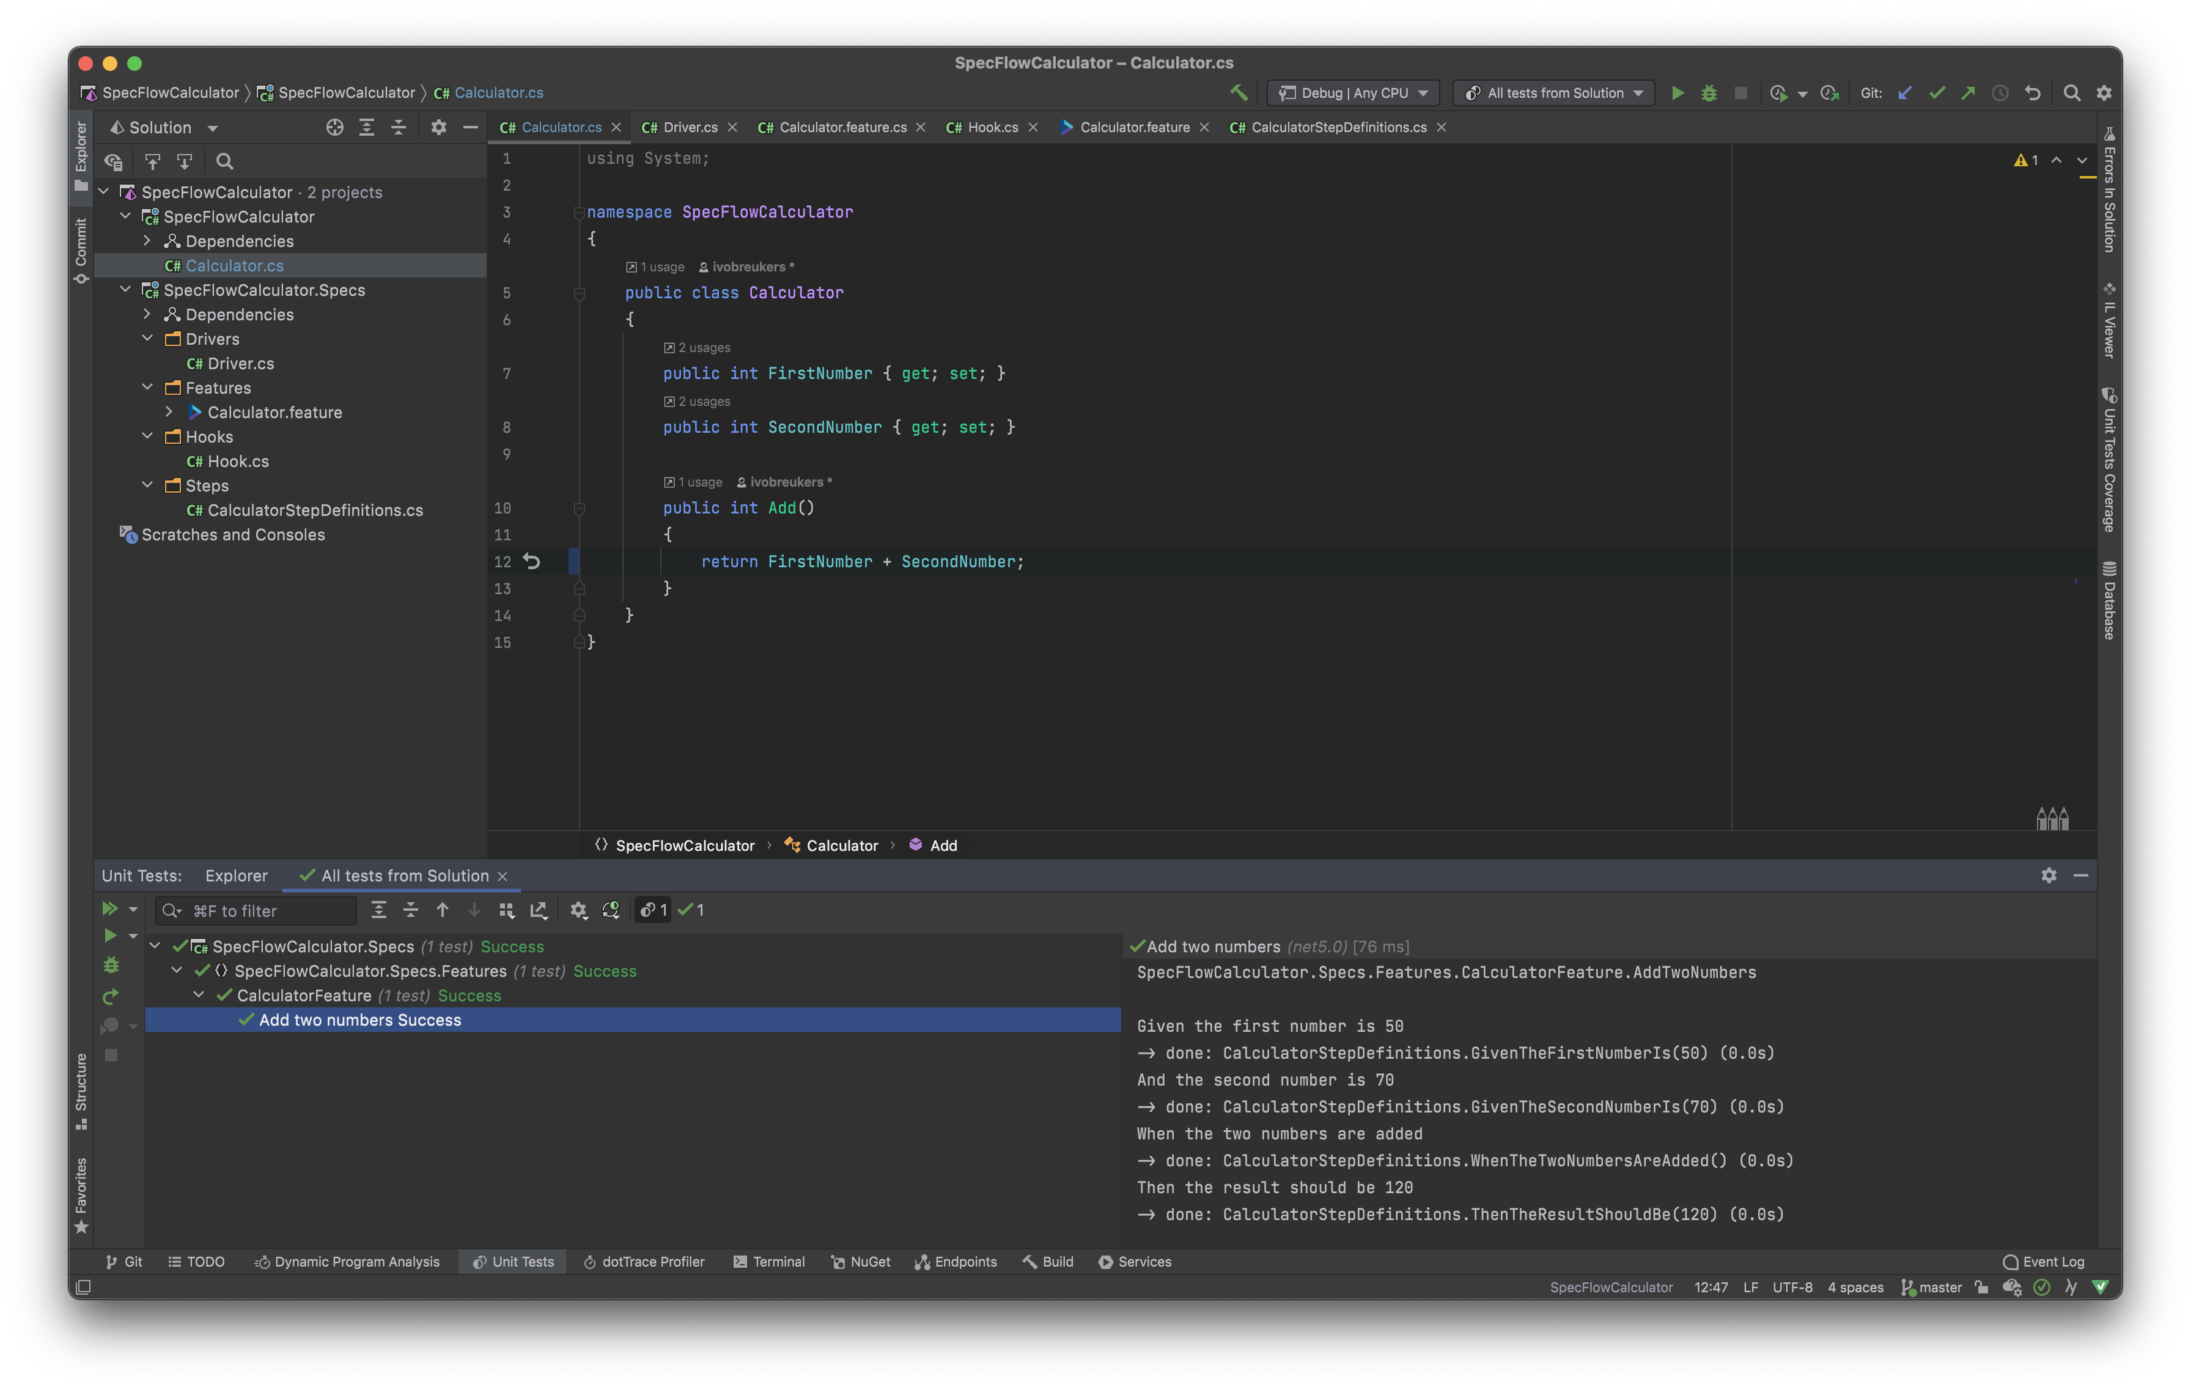The height and width of the screenshot is (1390, 2191).
Task: Run all tests double-arrow in Unit Tests
Action: 110,909
